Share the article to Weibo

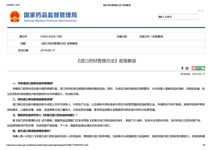pos(194,68)
